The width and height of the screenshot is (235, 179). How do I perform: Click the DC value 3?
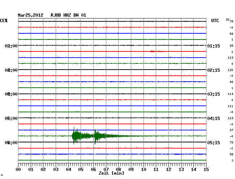(232, 161)
